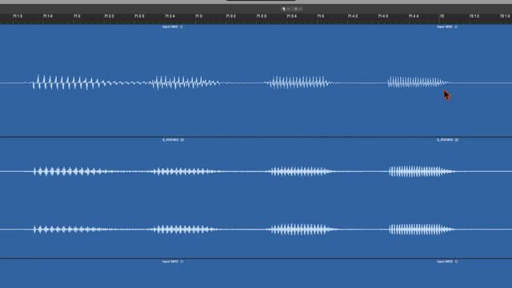Select top track region name near bar 72
Viewport: 512px width, 288px height.
(x=445, y=26)
